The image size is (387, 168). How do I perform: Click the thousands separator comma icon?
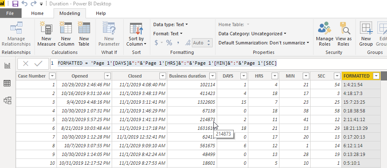pyautogui.click(x=178, y=43)
